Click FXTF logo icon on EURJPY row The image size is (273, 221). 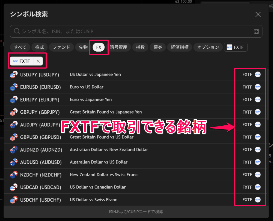(258, 99)
